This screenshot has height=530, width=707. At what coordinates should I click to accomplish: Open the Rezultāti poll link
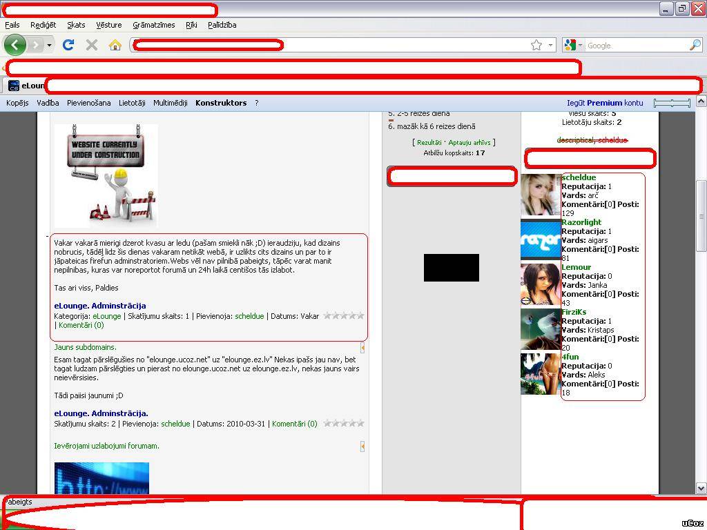(429, 142)
